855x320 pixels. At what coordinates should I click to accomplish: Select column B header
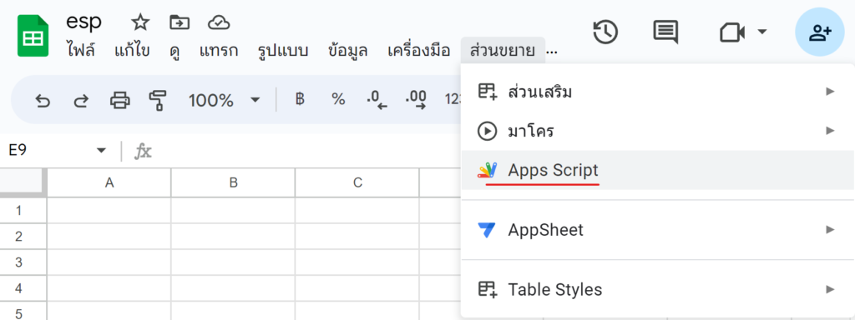pyautogui.click(x=234, y=182)
